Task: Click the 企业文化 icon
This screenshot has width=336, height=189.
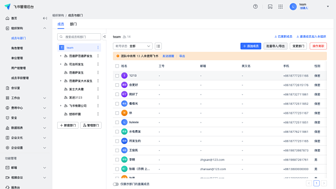Action: (8, 137)
